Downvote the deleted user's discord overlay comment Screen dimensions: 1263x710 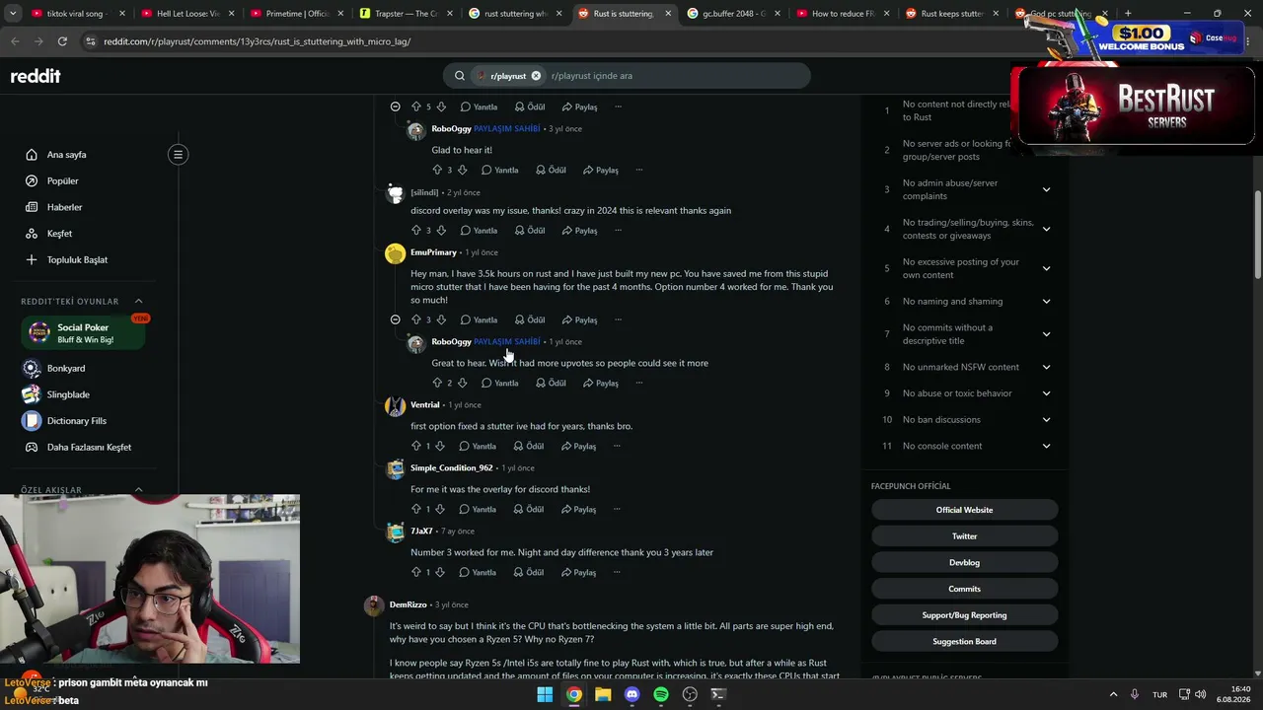coord(441,230)
